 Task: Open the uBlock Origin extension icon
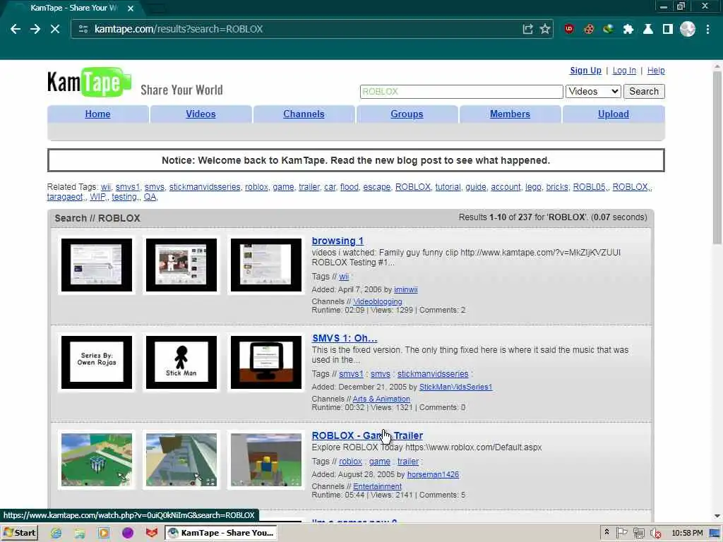click(569, 29)
